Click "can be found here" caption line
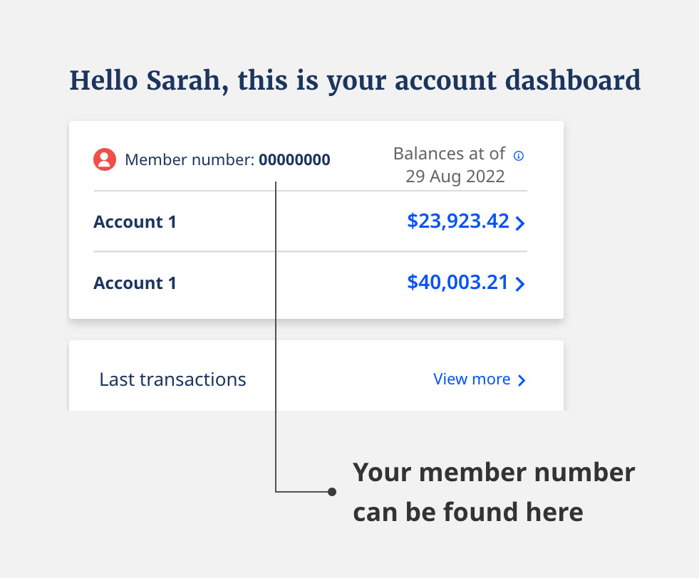This screenshot has width=699, height=578. (x=467, y=512)
